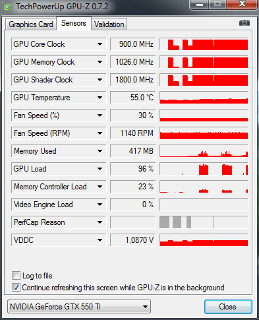The width and height of the screenshot is (259, 320).
Task: Open the Memory Used dropdown arrow
Action: coord(100,151)
